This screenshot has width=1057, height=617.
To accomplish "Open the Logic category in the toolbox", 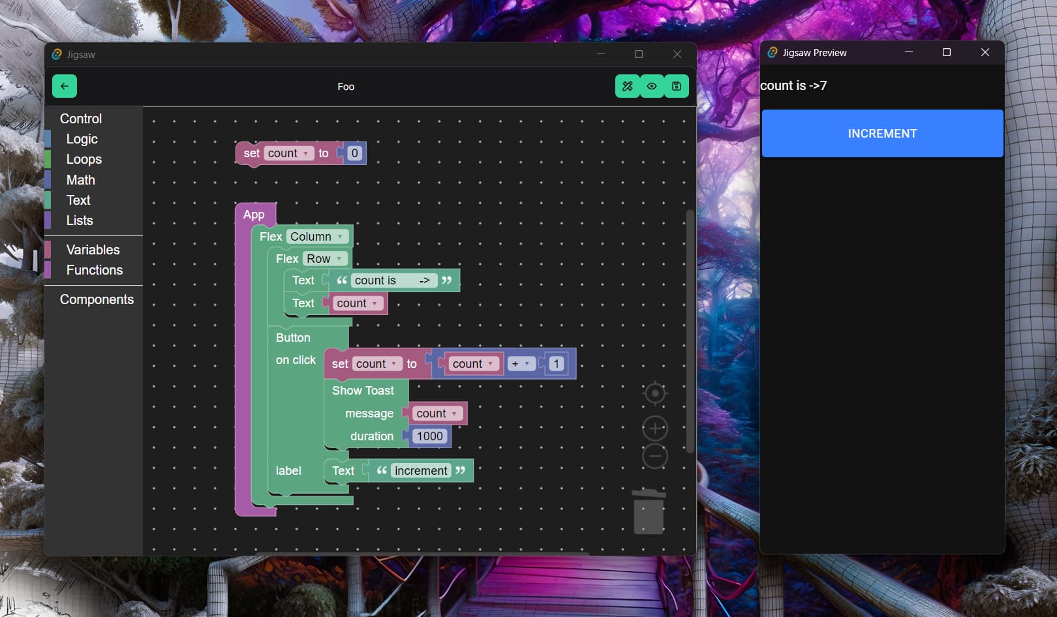I will point(82,139).
